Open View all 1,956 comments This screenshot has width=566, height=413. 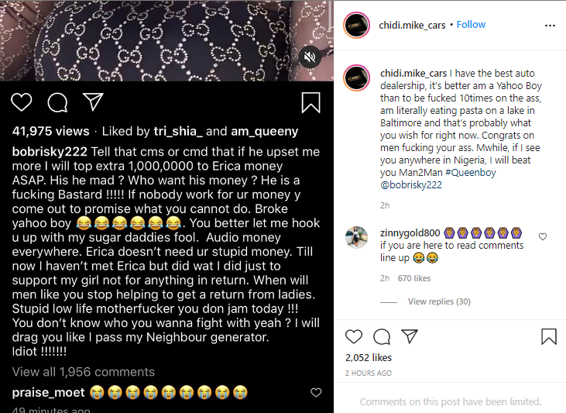coord(83,372)
